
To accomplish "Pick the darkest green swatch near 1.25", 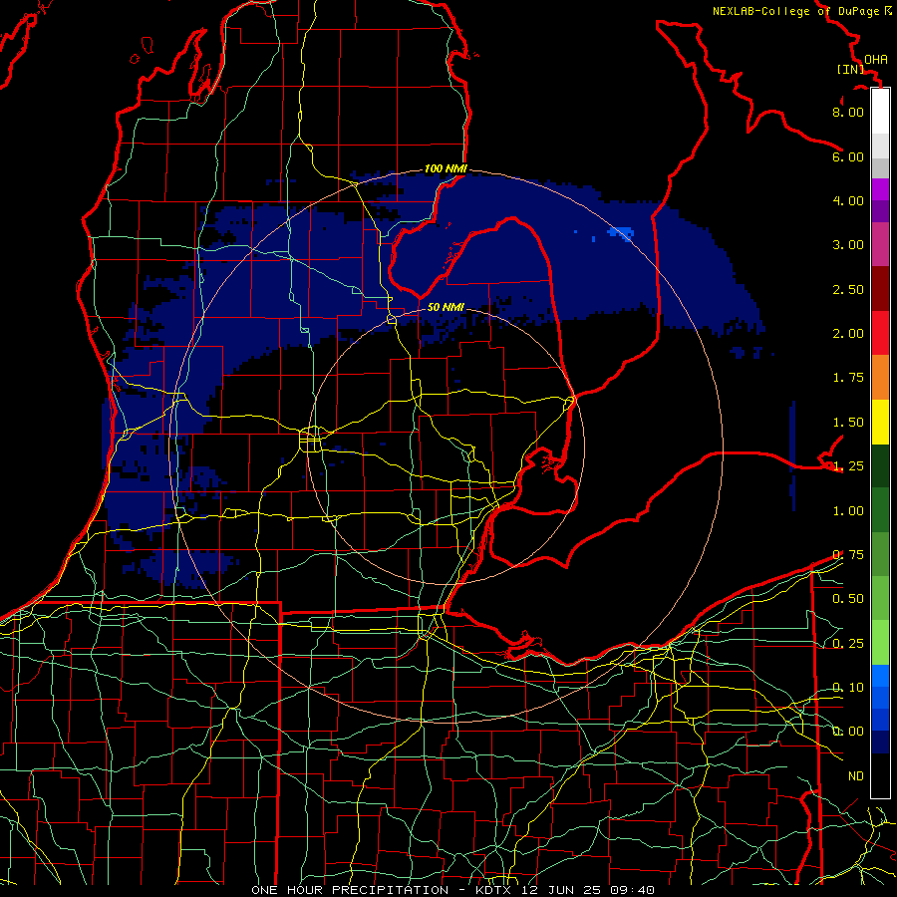I will point(880,465).
